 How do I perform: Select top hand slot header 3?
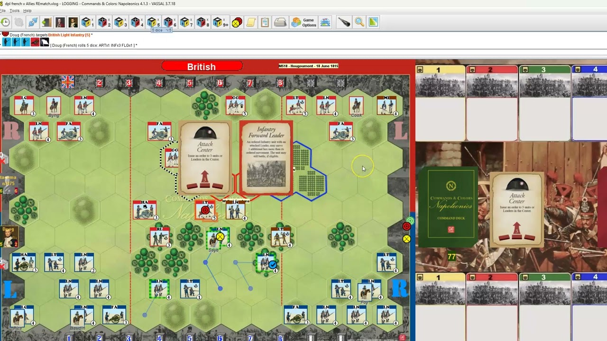[x=545, y=70]
